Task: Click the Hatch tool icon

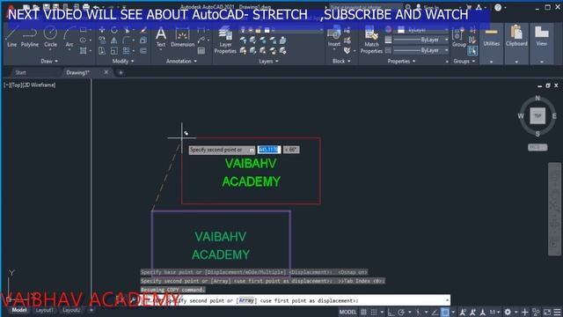Action: pos(84,51)
